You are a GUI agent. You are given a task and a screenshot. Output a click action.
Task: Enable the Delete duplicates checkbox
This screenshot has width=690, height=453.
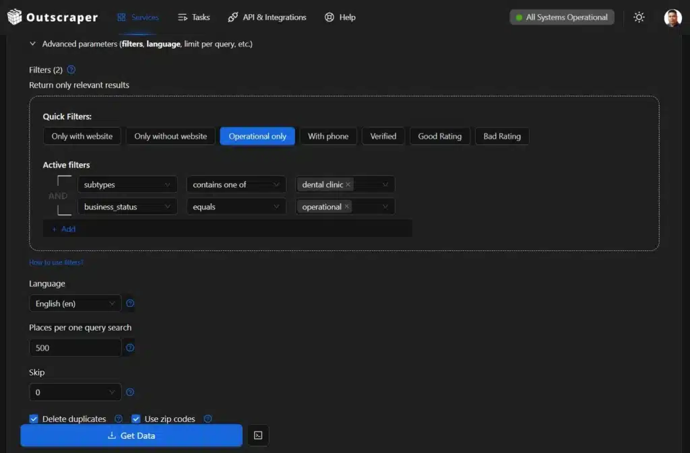34,418
